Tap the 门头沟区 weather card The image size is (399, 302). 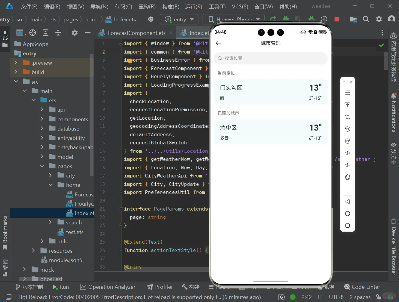pos(271,92)
